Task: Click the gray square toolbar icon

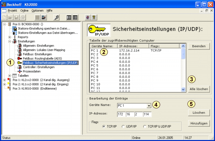Action: [37, 18]
